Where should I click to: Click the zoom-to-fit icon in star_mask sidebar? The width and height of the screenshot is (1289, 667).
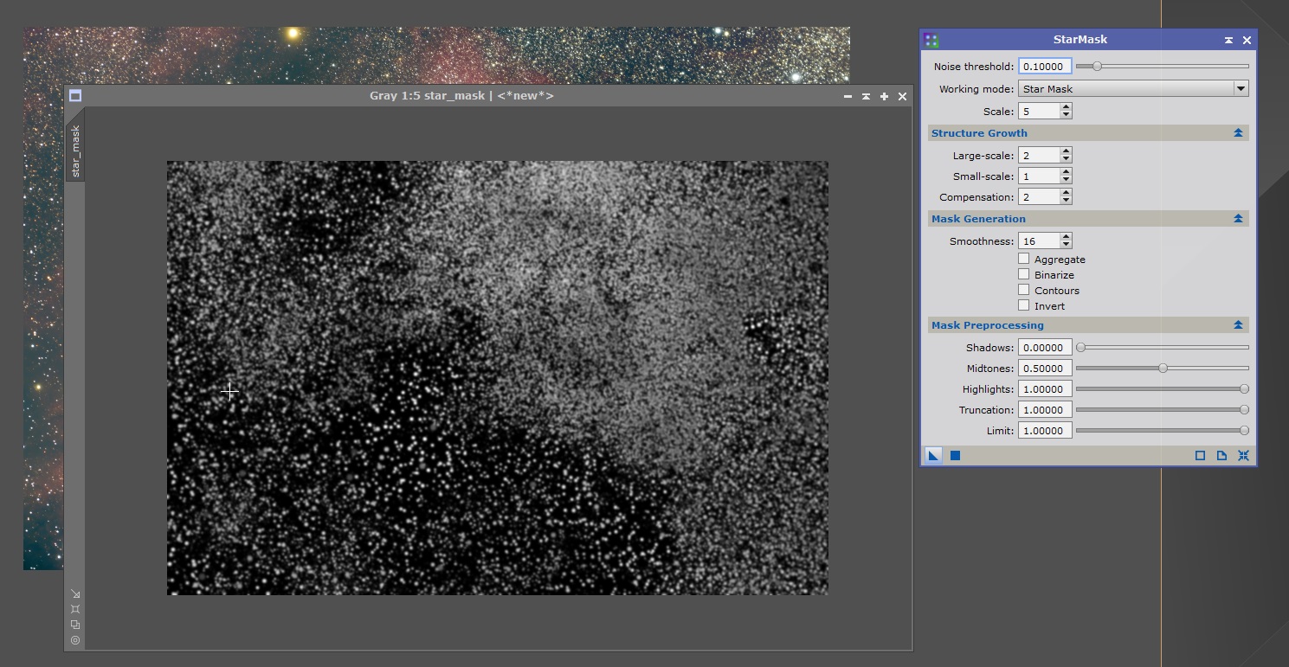[75, 609]
